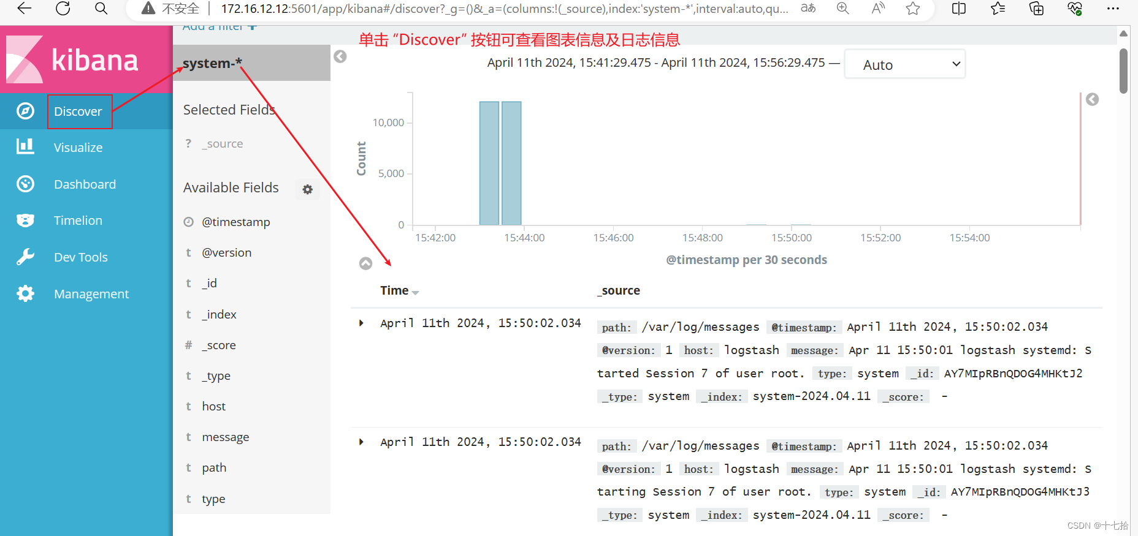This screenshot has width=1138, height=536.
Task: Click the not-secure warning triangle icon
Action: pyautogui.click(x=148, y=9)
